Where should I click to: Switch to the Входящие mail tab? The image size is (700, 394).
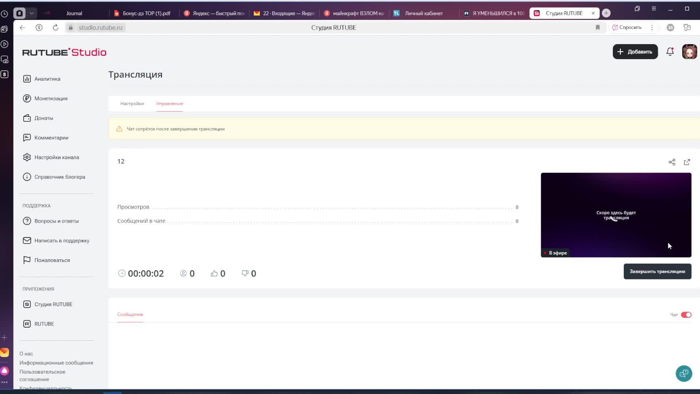pos(284,13)
